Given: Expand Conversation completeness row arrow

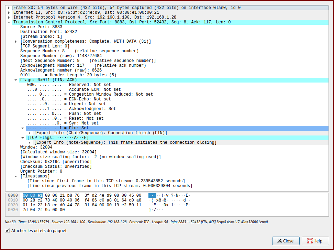Looking at the screenshot, I should (15, 41).
